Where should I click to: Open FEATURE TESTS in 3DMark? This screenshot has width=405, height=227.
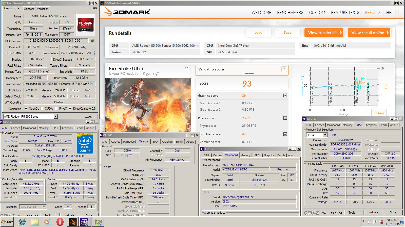tap(345, 12)
